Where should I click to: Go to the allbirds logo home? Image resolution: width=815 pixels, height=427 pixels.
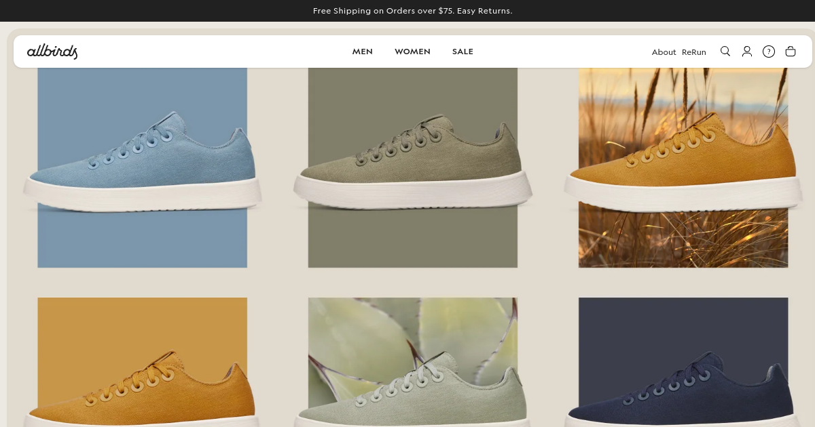[x=52, y=52]
